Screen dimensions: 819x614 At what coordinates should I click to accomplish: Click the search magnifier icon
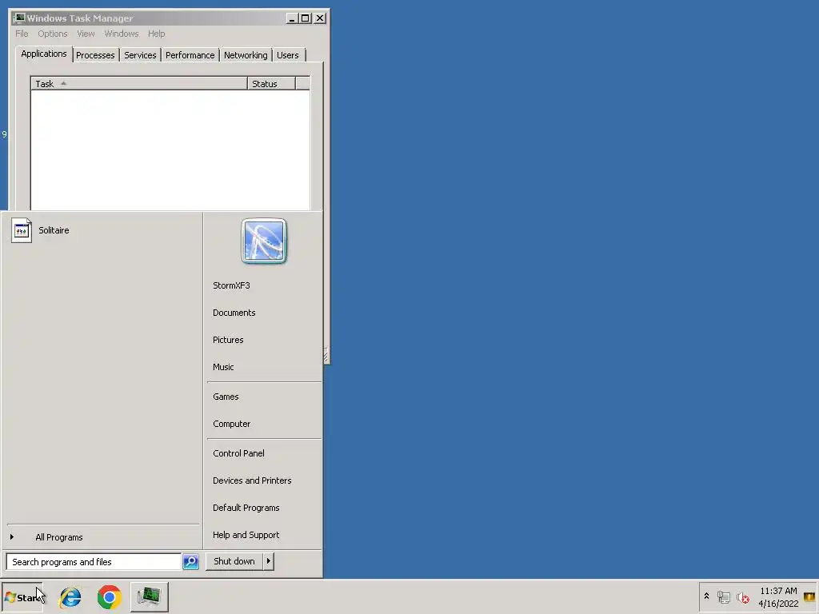[x=190, y=562]
